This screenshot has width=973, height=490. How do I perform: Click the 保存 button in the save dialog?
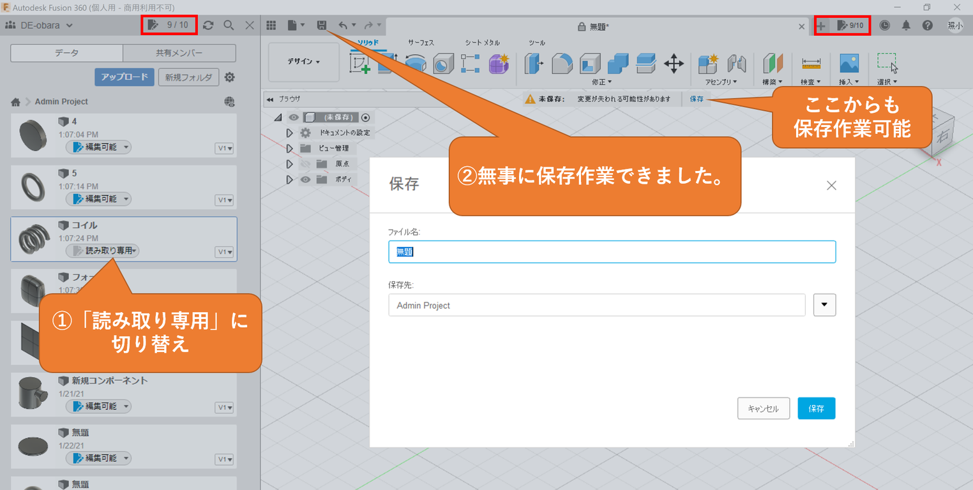click(816, 408)
